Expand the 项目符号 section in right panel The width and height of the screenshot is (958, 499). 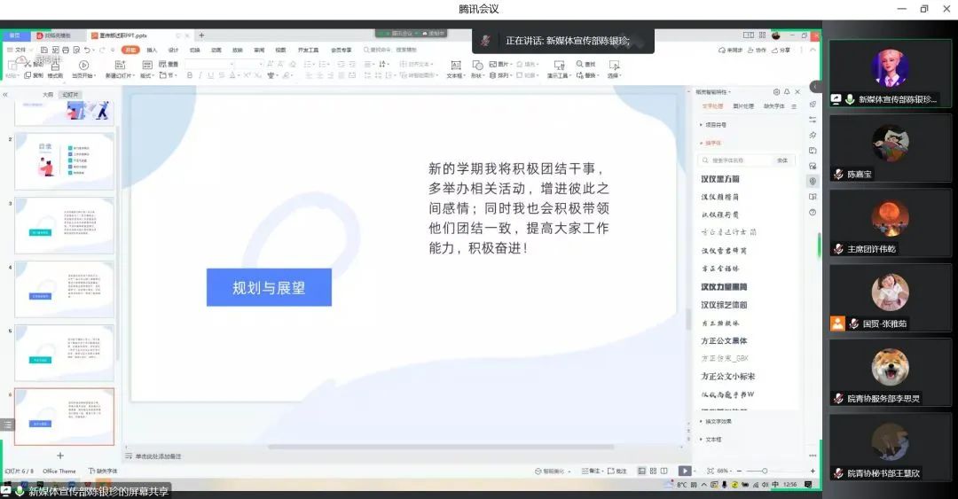(x=714, y=125)
